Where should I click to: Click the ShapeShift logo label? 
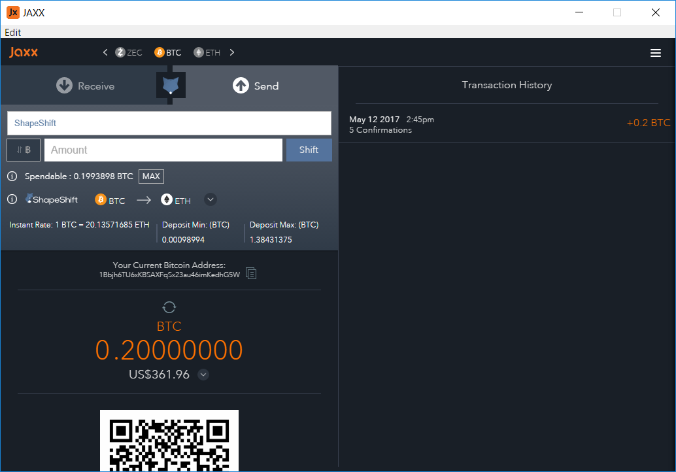pyautogui.click(x=52, y=199)
